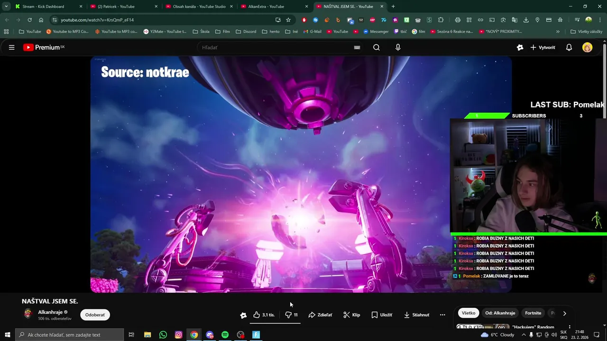This screenshot has width=607, height=341.
Task: Open more actions three-dot menu under video
Action: click(442, 315)
